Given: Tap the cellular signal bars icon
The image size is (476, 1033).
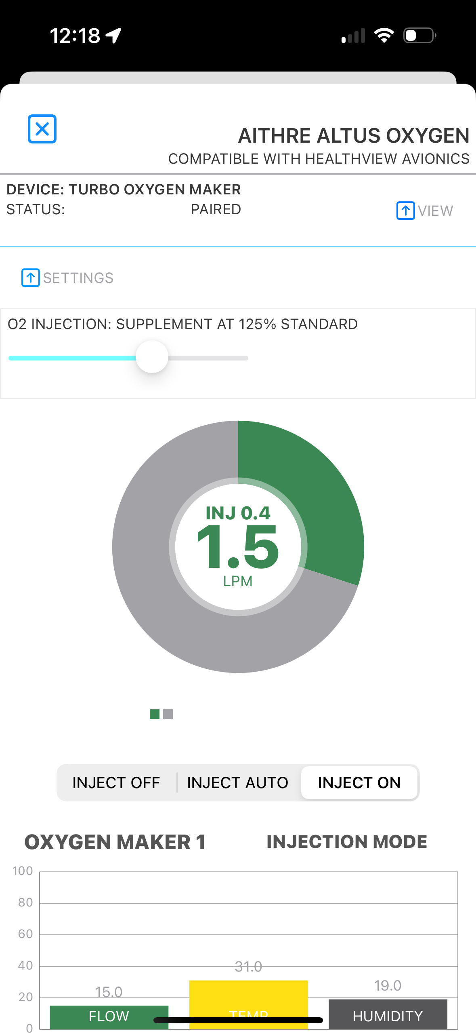Looking at the screenshot, I should click(x=353, y=36).
